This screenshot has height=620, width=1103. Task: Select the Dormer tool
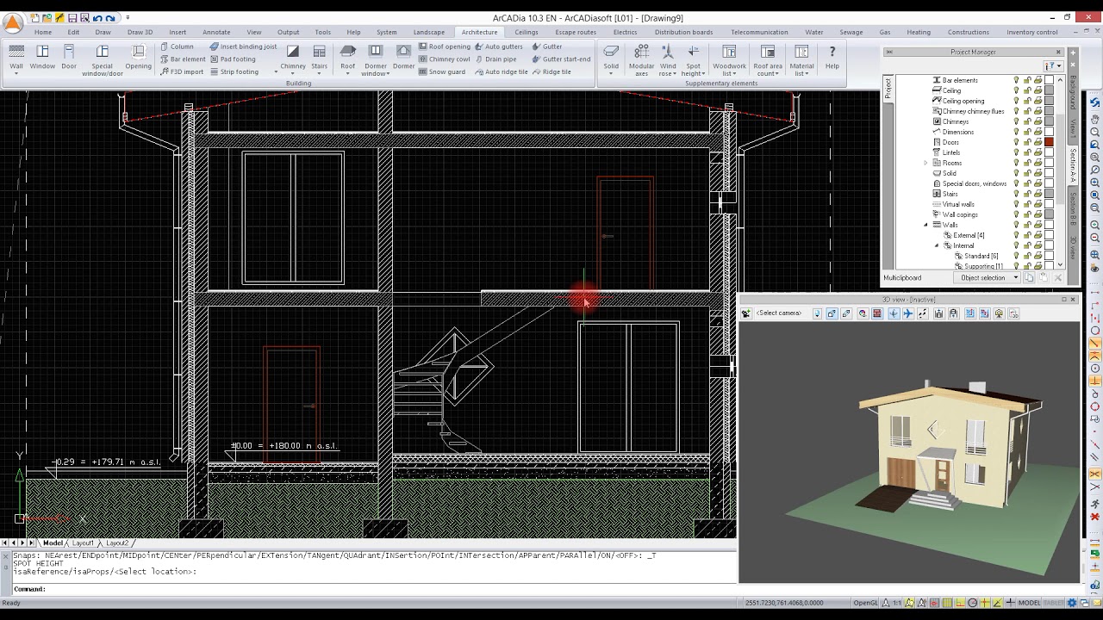point(403,59)
